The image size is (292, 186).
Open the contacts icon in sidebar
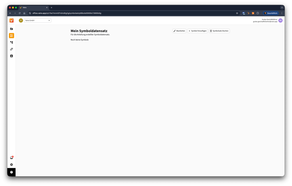coord(11,56)
